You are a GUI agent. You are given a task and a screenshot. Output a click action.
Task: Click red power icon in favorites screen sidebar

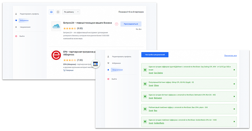click(x=16, y=36)
